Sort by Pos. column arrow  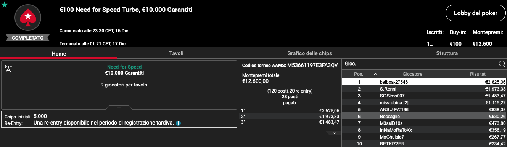point(375,74)
